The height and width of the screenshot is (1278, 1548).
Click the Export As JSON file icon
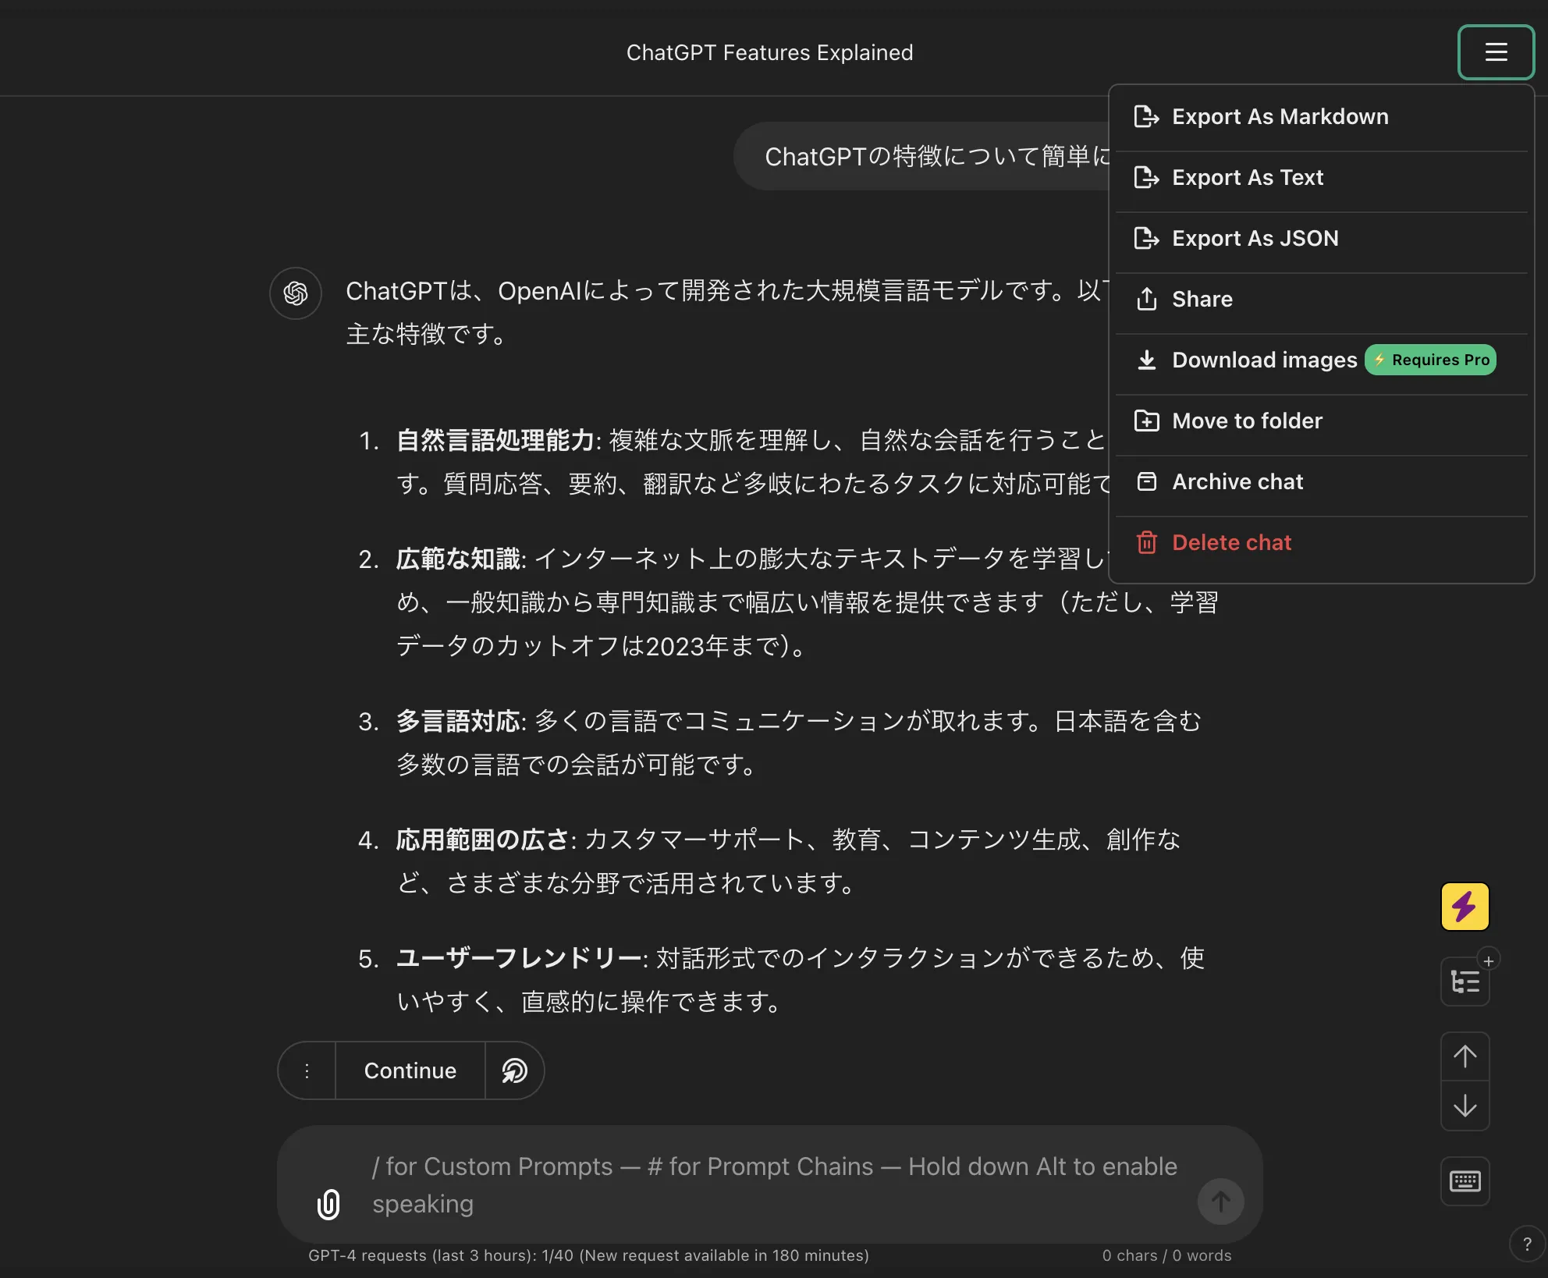click(x=1146, y=239)
